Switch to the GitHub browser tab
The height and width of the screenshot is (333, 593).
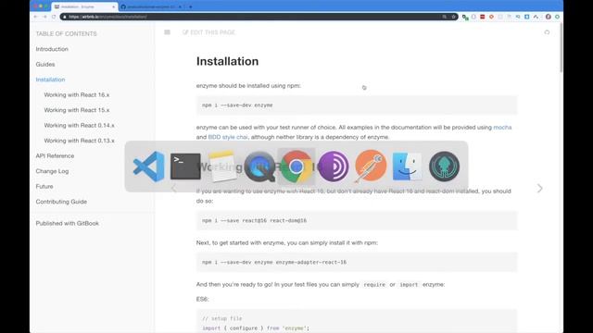[151, 6]
